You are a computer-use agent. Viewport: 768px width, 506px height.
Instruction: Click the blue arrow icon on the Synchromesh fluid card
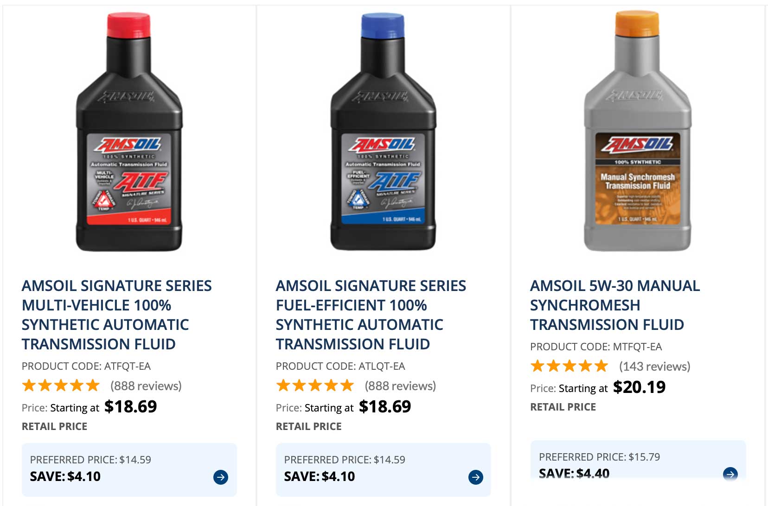coord(730,475)
